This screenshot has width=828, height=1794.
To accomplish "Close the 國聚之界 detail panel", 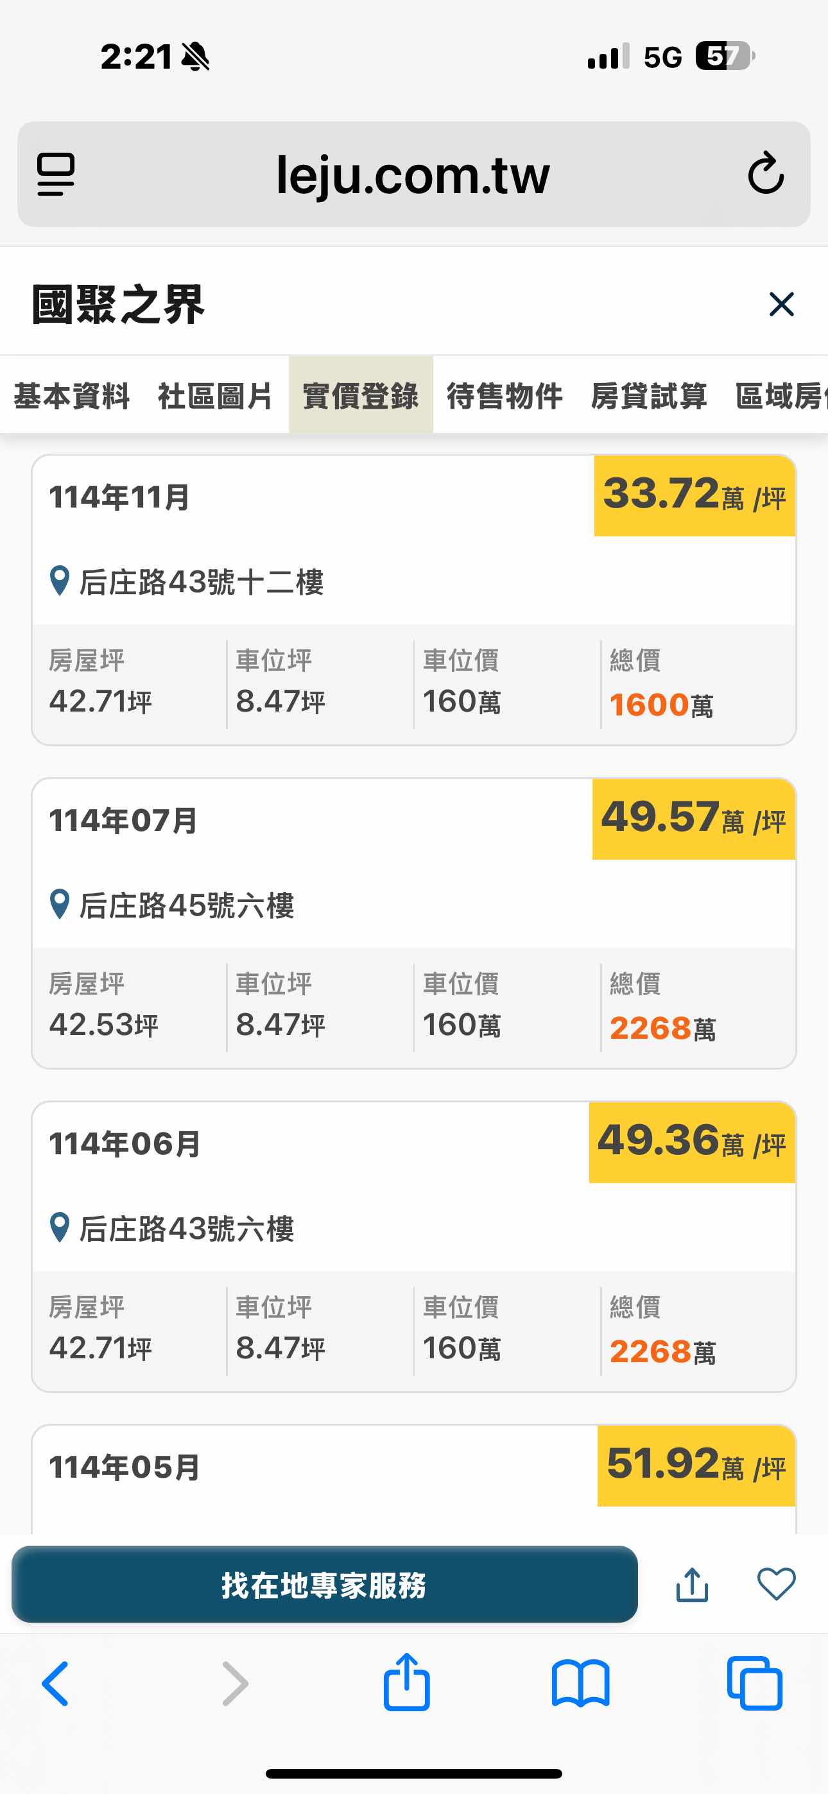I will (x=781, y=304).
